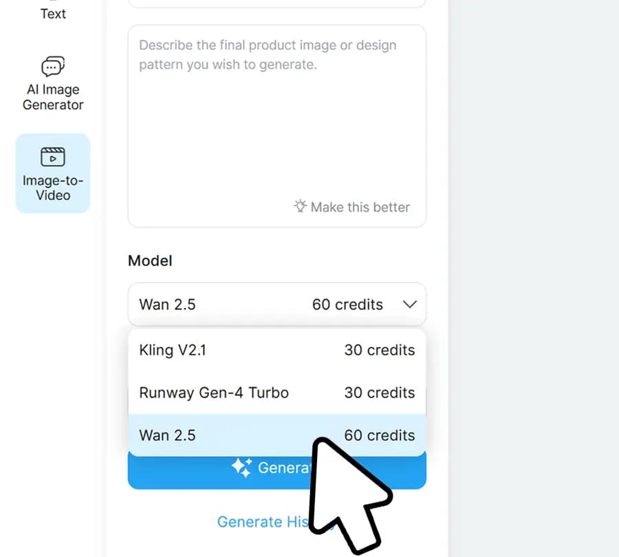Screen dimensions: 619x557
Task: Click the sparkle icon on the Generate button
Action: click(241, 468)
